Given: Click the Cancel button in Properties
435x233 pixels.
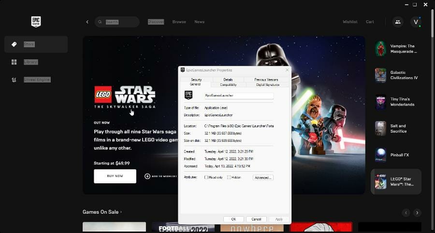Looking at the screenshot, I should (x=256, y=219).
